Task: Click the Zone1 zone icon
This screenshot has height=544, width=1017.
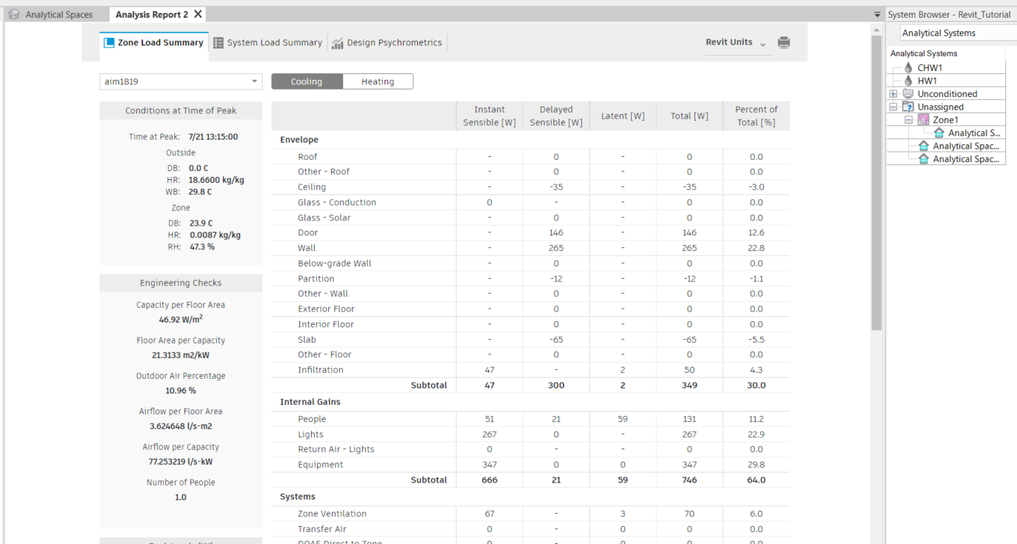Action: tap(923, 119)
